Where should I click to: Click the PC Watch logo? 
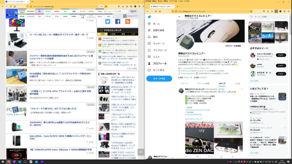(12, 14)
